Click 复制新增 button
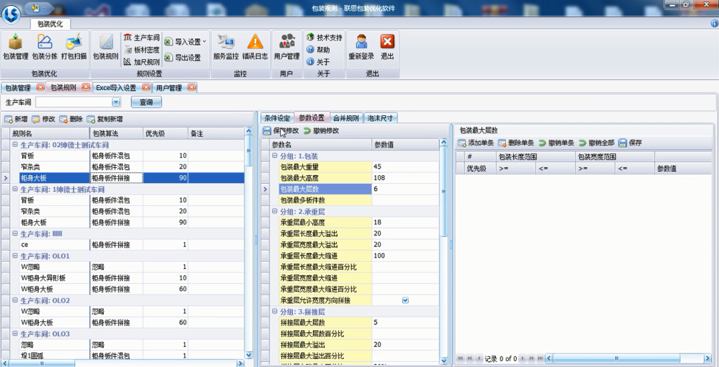This screenshot has width=719, height=367. (105, 119)
